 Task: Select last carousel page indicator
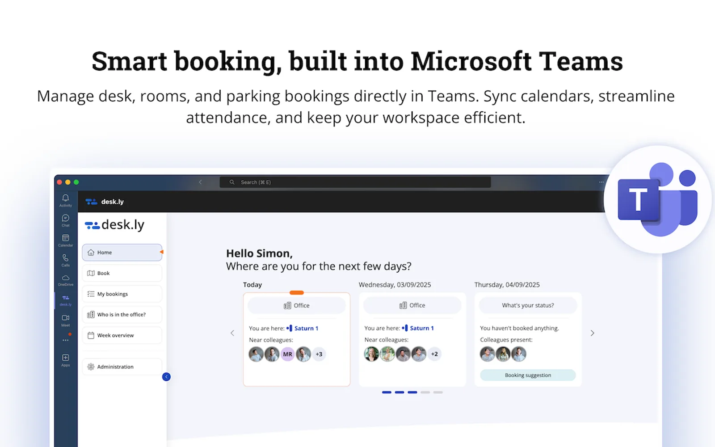[438, 392]
